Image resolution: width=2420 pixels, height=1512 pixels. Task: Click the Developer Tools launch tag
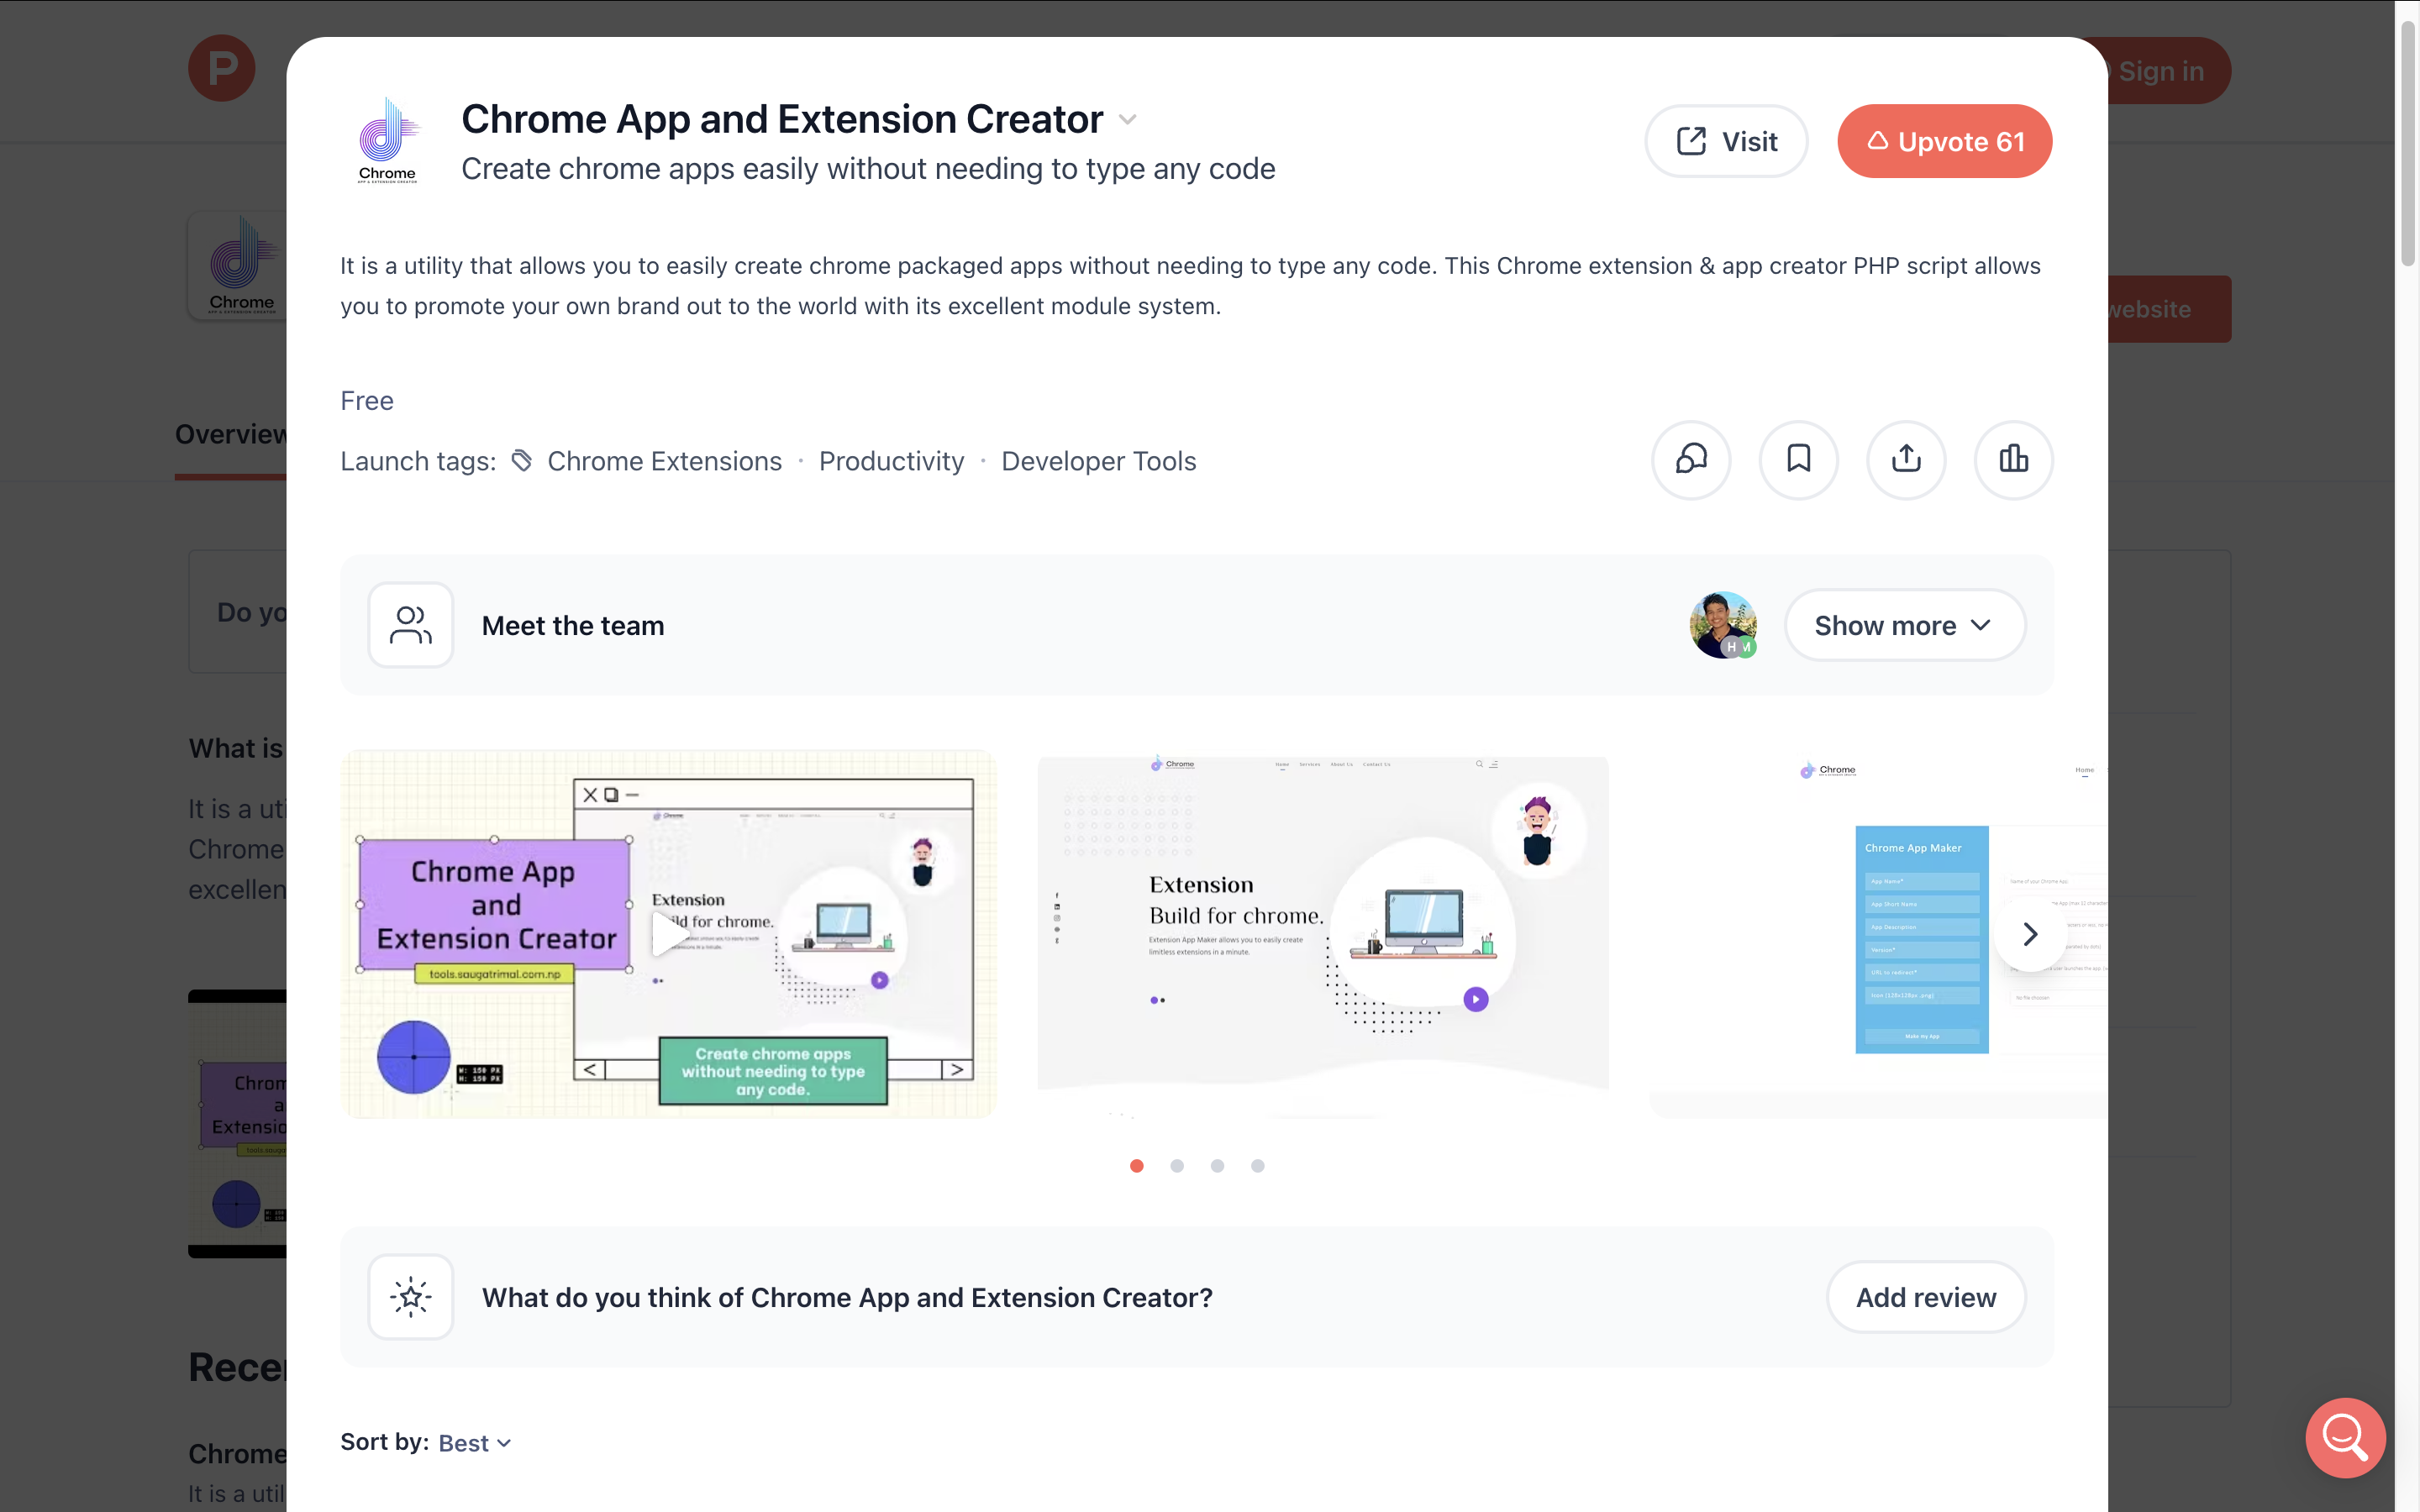pos(1098,461)
